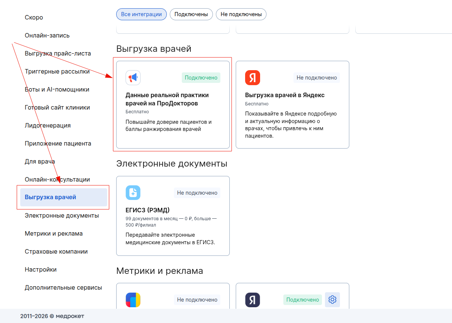Navigate to Боты и AI-помощники

coord(57,90)
